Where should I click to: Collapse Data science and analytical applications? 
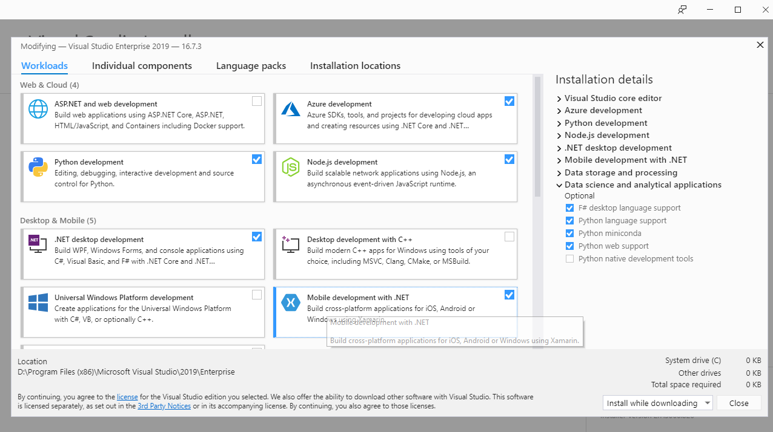(559, 185)
